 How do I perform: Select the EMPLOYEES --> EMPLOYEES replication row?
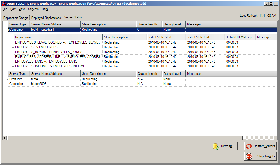[x=56, y=47]
